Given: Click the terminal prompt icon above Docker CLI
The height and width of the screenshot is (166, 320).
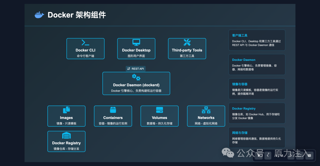Looking at the screenshot, I should click(85, 43).
